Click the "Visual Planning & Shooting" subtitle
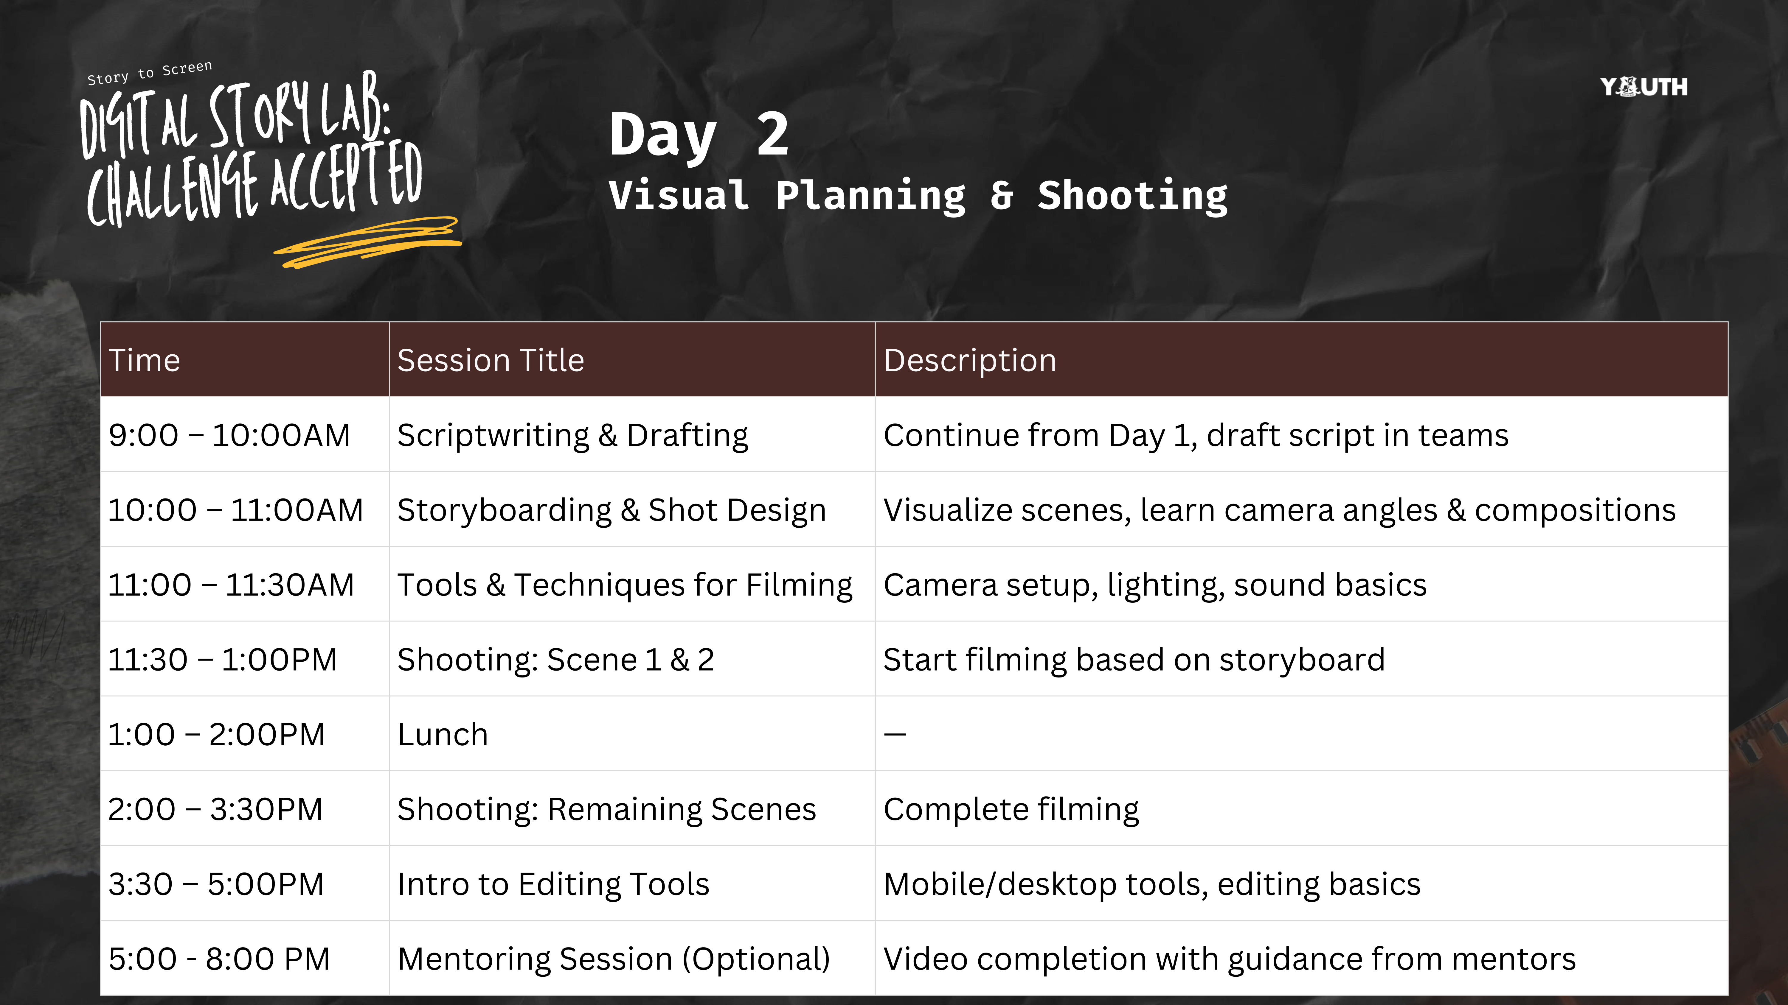The image size is (1788, 1005). 918,196
